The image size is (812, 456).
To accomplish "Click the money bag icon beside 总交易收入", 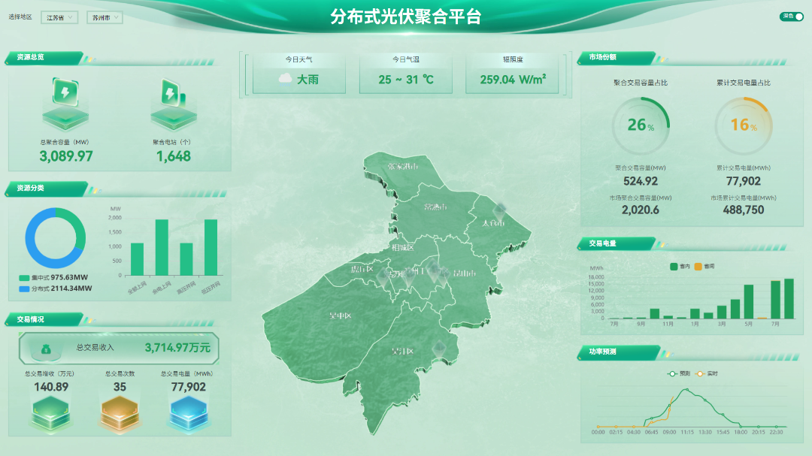I will point(46,348).
